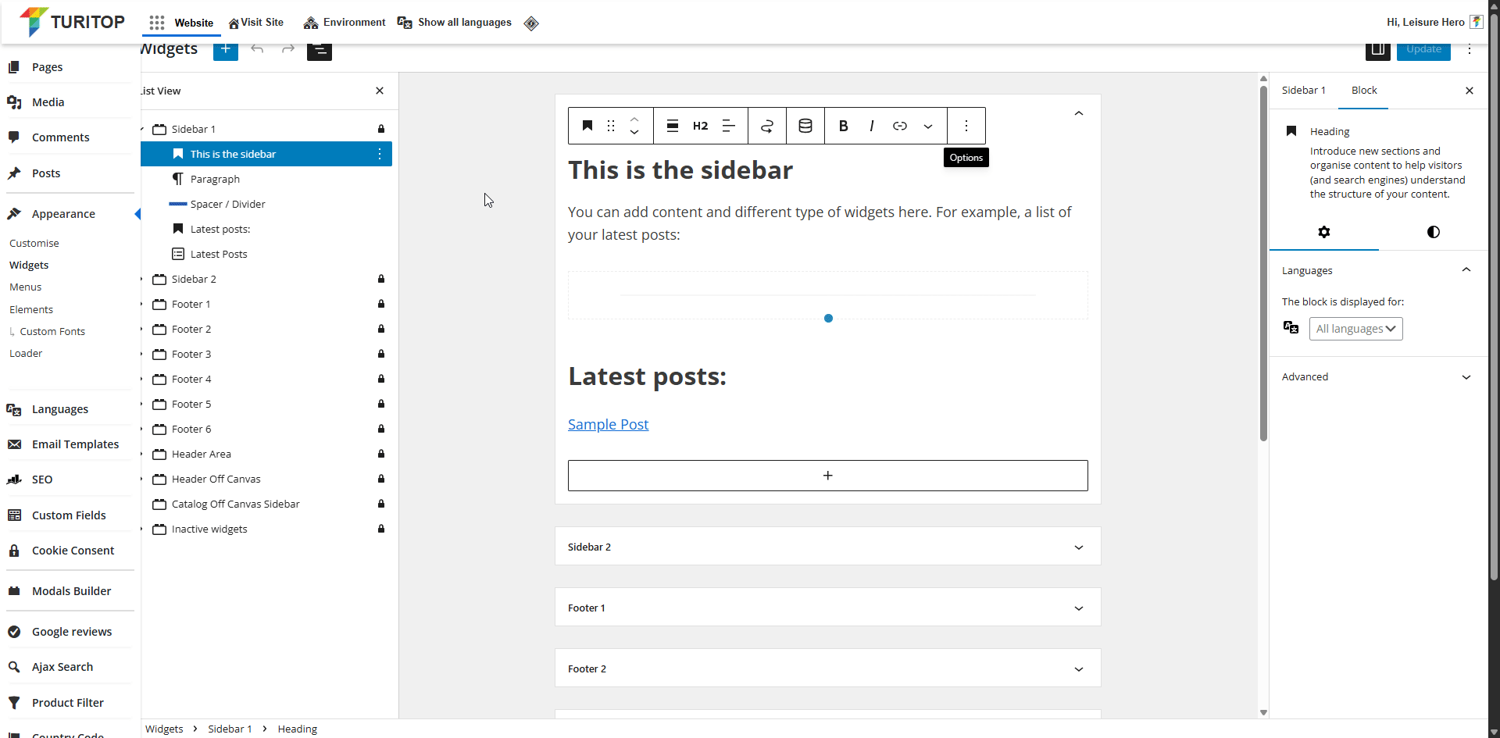Viewport: 1500px width, 738px height.
Task: Toggle the lock on Sidebar 2
Action: tap(381, 279)
